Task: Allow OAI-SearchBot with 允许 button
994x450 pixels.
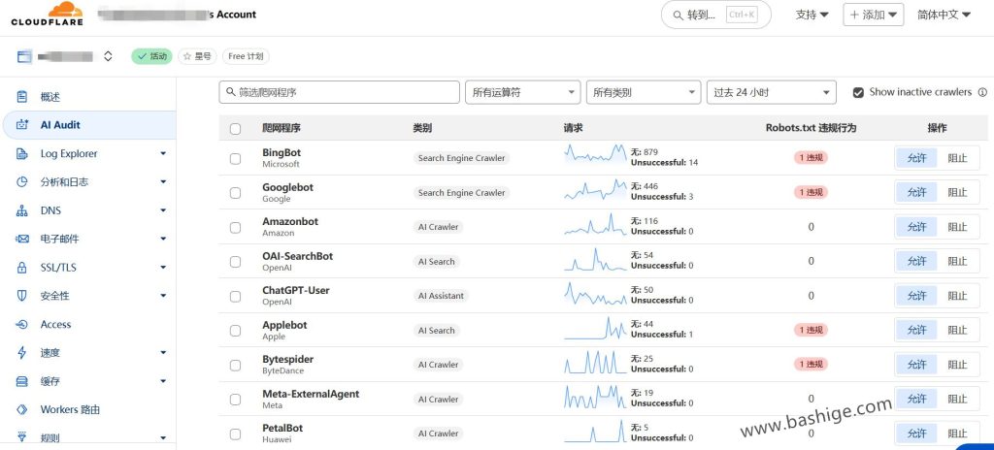Action: (x=916, y=261)
